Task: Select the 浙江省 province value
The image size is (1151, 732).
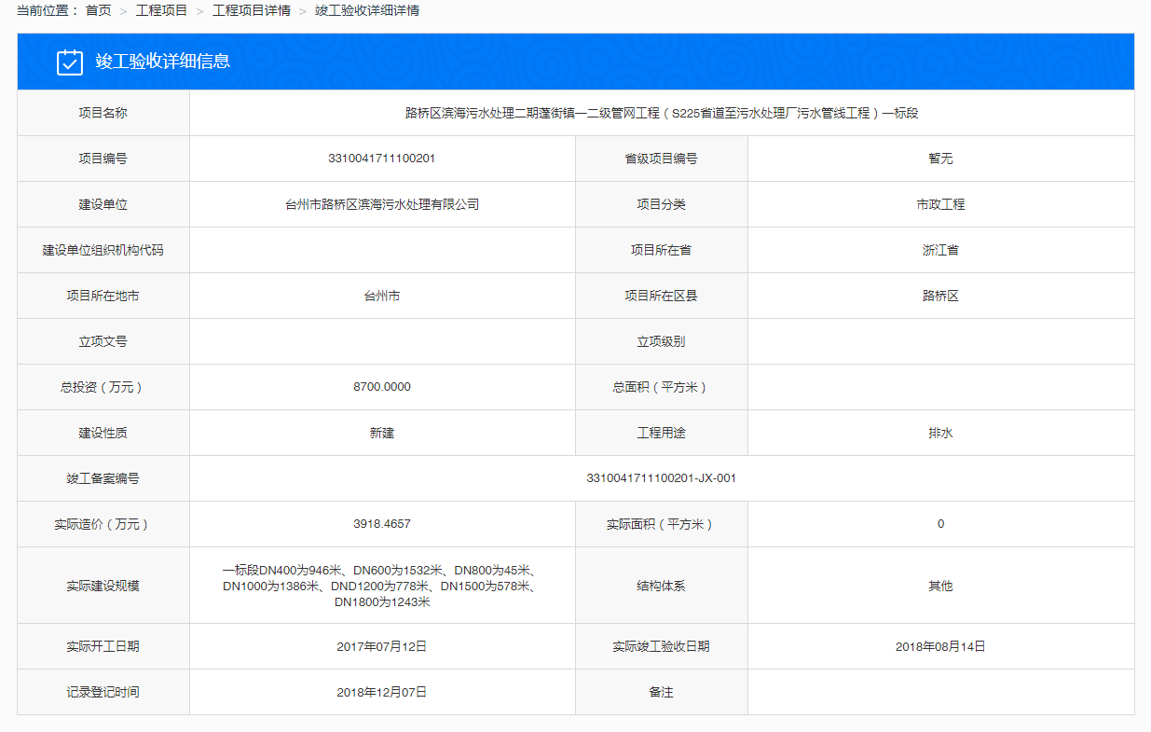Action: pyautogui.click(x=940, y=249)
